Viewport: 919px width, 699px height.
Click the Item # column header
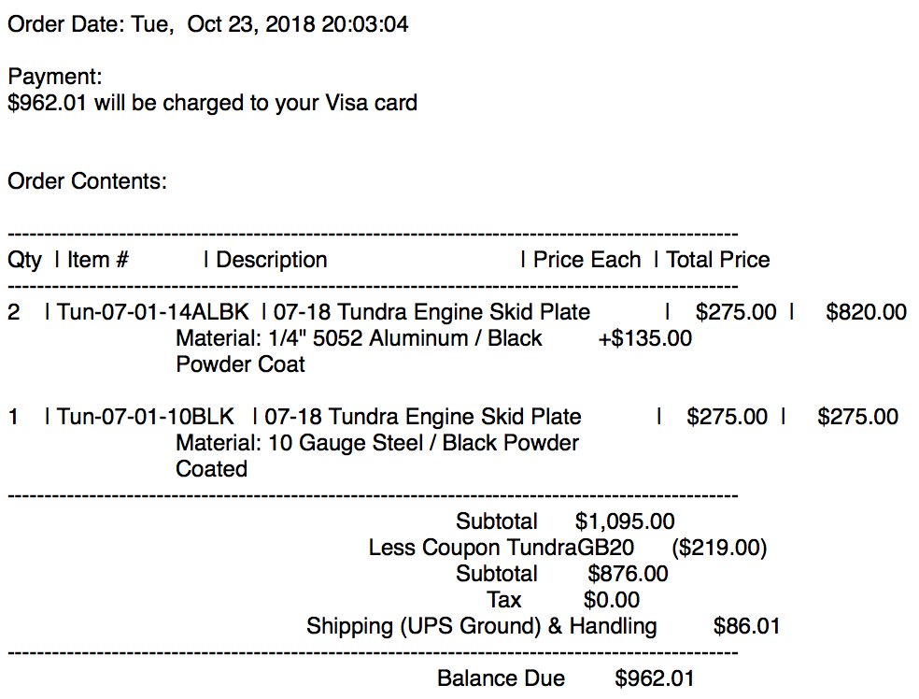point(98,260)
